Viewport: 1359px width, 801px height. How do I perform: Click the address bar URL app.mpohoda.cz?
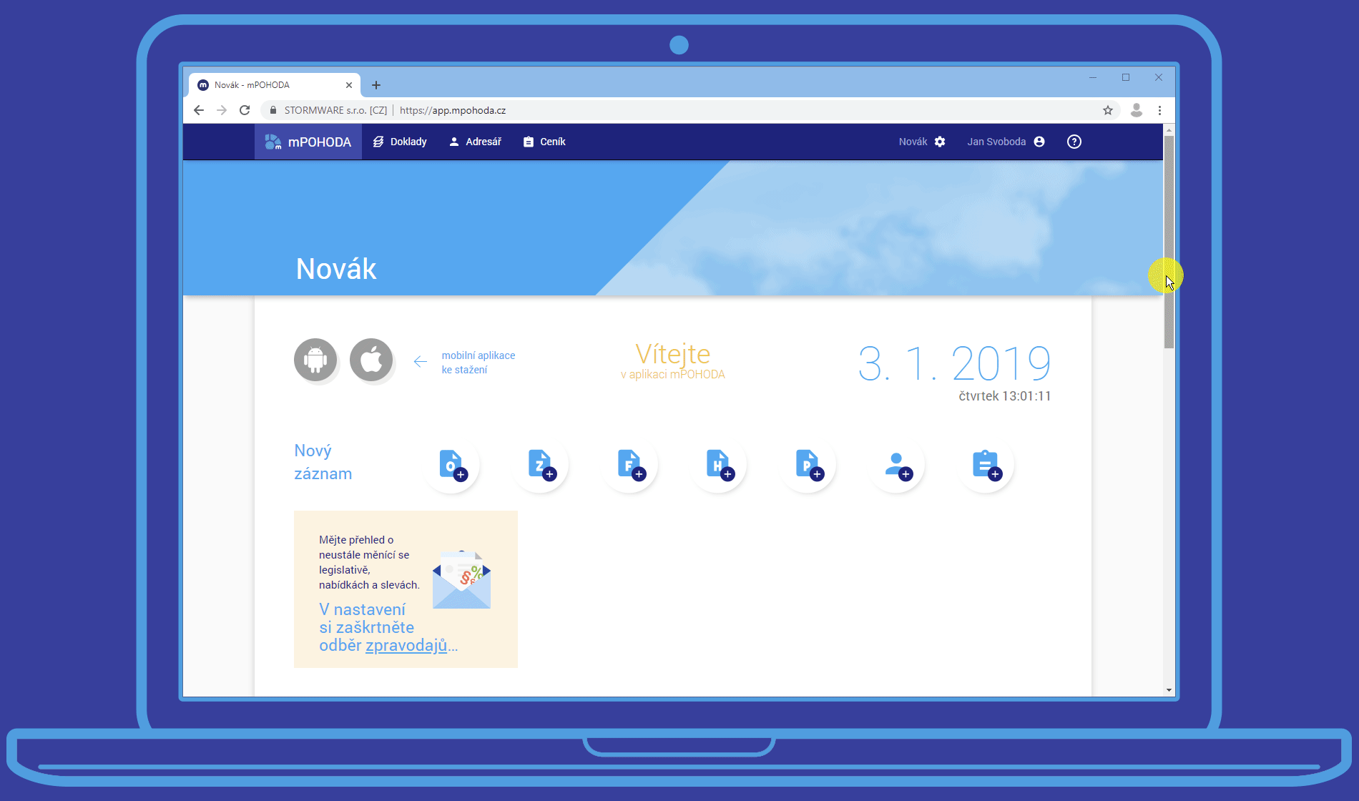pyautogui.click(x=453, y=110)
